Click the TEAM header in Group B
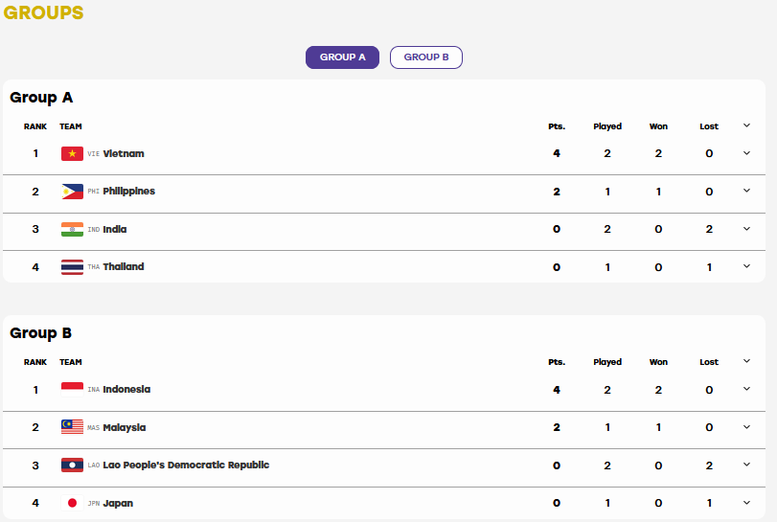777x522 pixels. point(71,362)
